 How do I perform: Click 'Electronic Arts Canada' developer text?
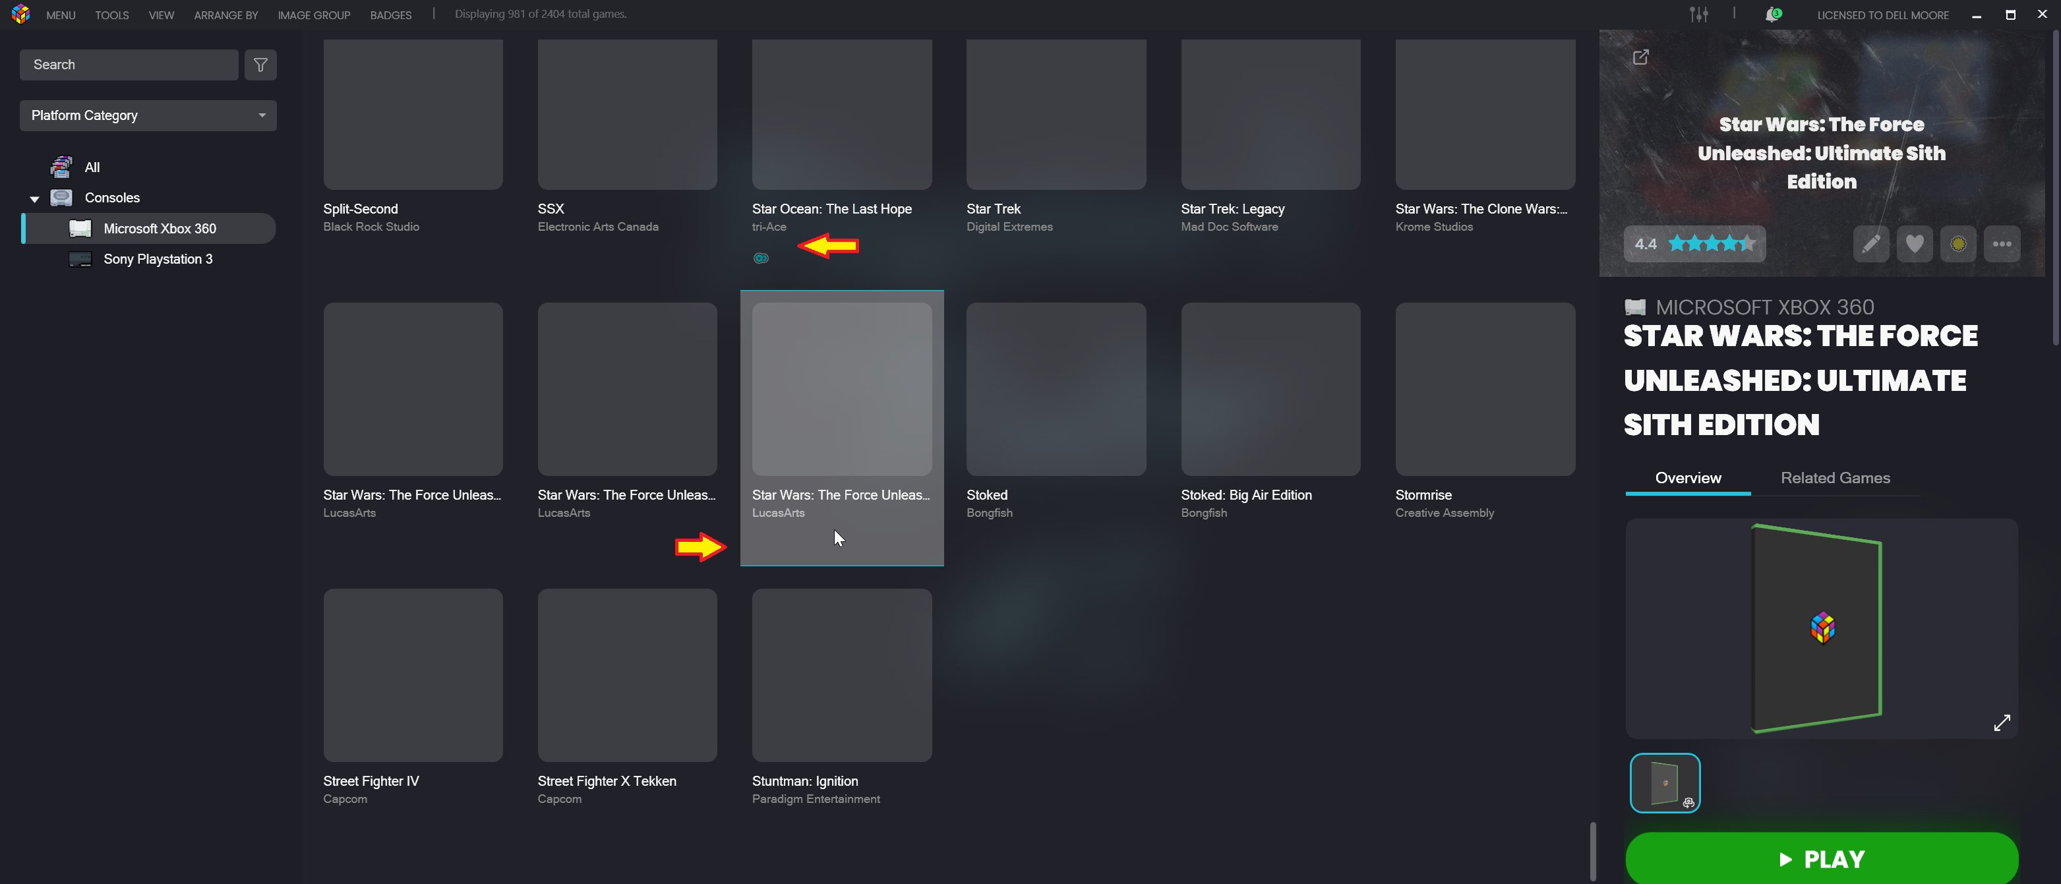click(x=597, y=227)
